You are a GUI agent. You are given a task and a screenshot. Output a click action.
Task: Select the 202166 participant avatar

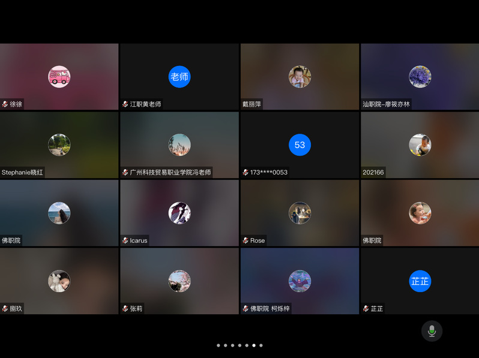(x=420, y=145)
